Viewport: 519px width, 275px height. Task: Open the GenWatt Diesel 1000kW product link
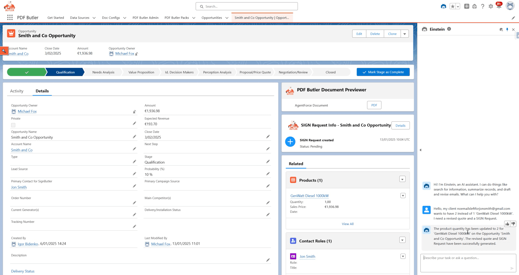coord(309,196)
